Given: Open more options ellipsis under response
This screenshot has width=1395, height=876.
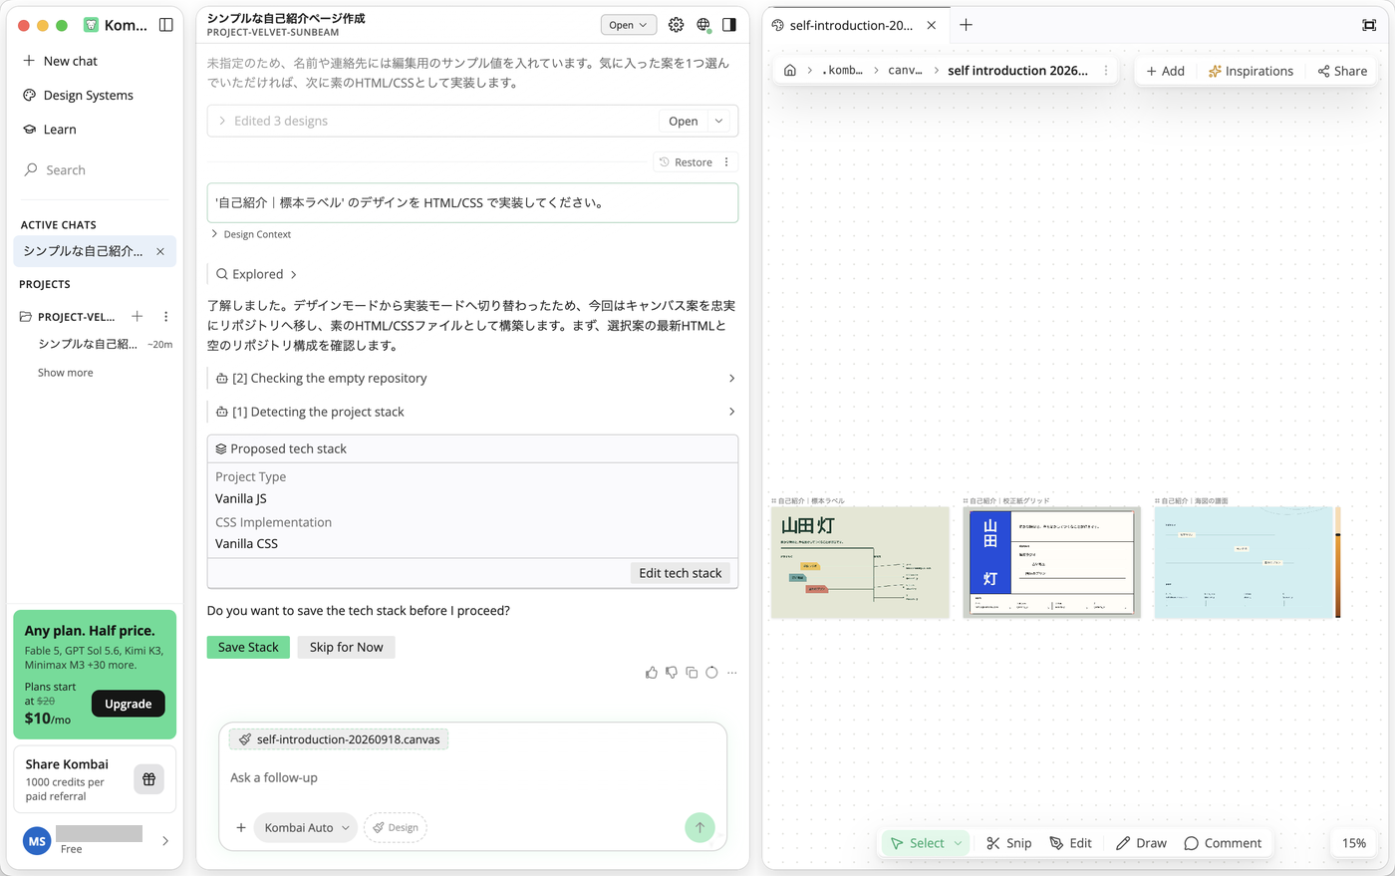Looking at the screenshot, I should 732,673.
